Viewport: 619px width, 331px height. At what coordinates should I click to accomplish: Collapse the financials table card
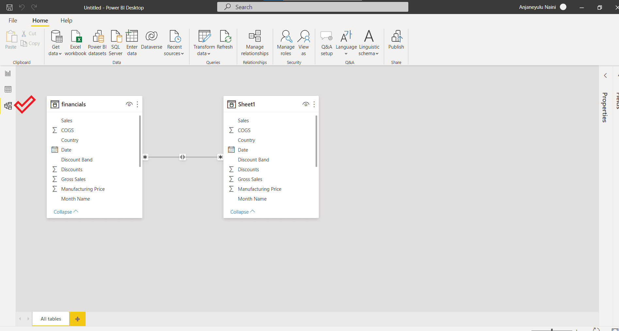[x=66, y=212]
